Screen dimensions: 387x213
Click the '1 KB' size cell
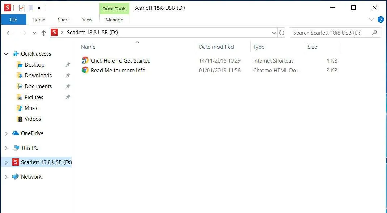[x=332, y=61]
